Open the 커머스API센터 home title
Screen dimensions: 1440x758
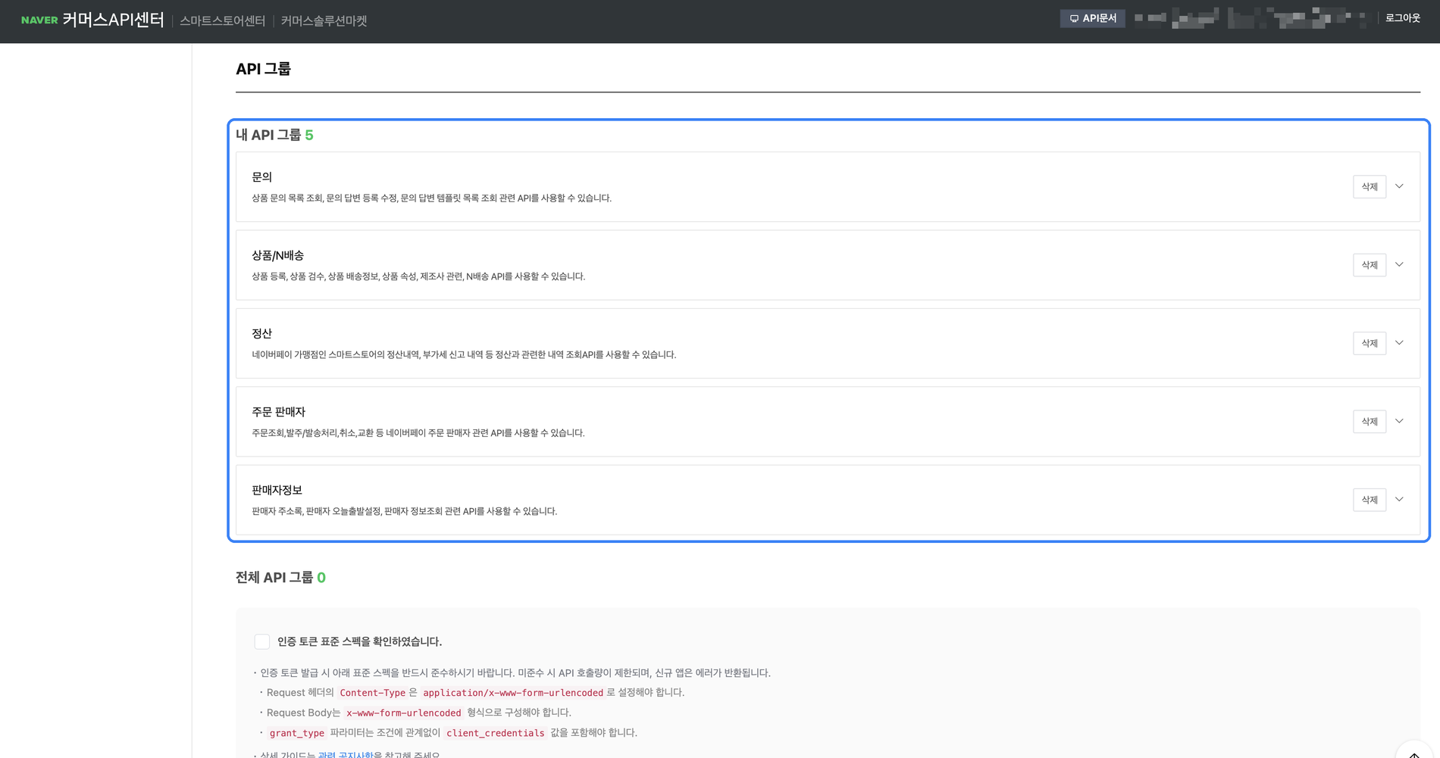[x=113, y=20]
